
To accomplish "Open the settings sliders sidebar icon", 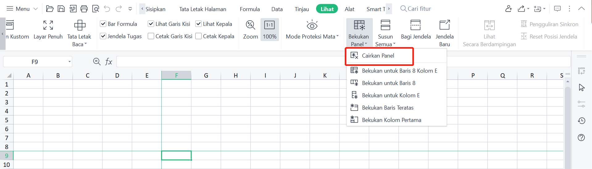I will [x=582, y=104].
